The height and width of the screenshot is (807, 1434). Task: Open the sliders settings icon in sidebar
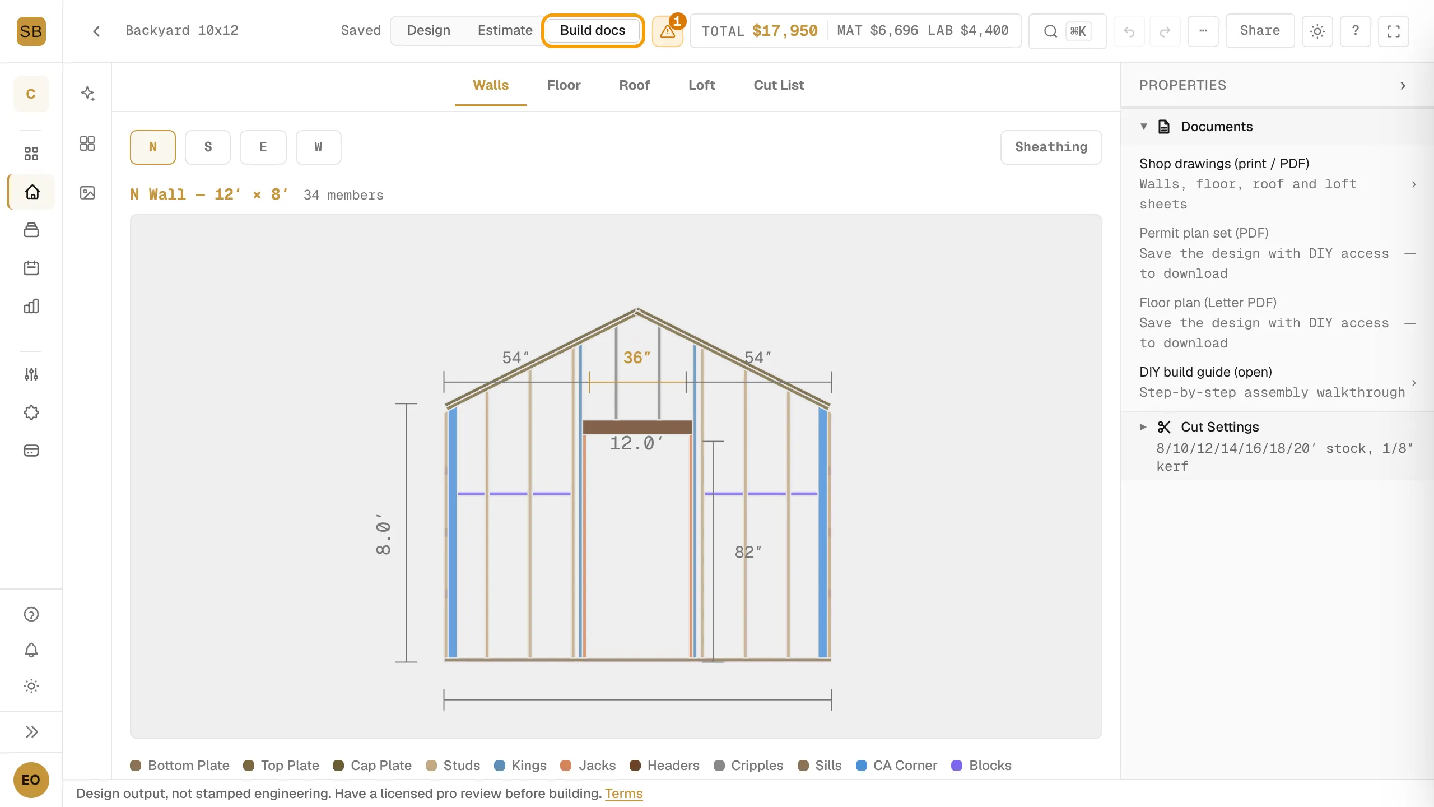[31, 374]
